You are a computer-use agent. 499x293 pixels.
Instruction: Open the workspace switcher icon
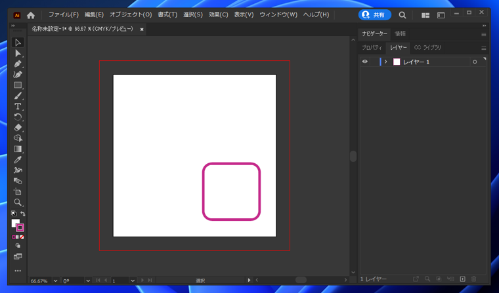(x=441, y=15)
